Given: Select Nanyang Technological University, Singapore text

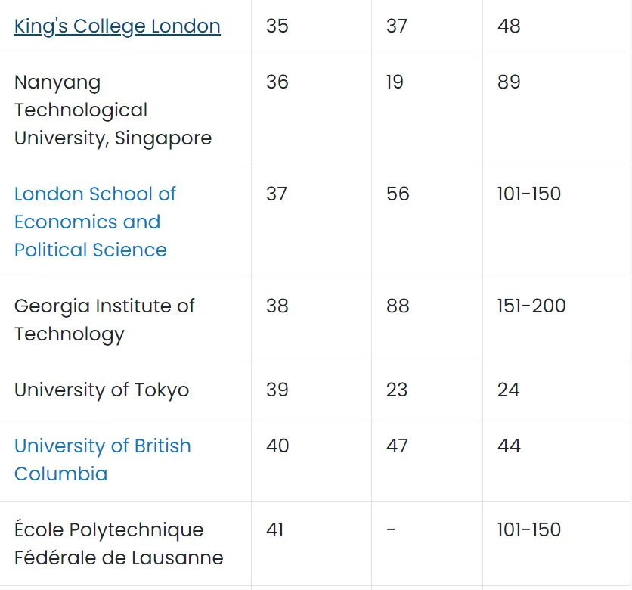Looking at the screenshot, I should [x=113, y=110].
